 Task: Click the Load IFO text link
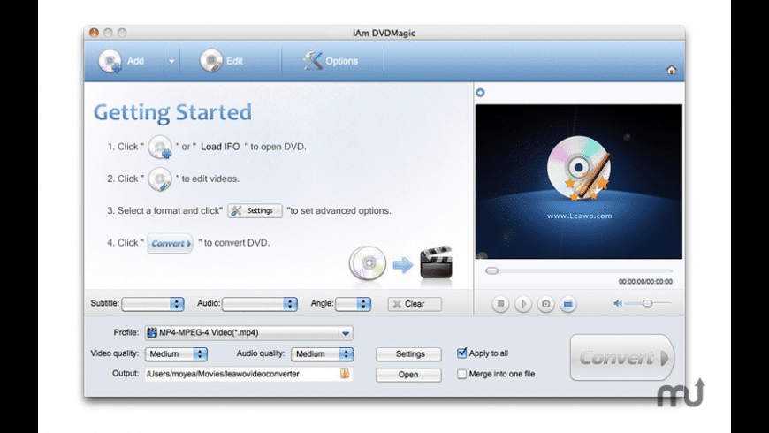coord(220,147)
